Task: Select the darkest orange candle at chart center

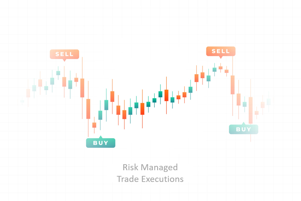Action: point(166,95)
